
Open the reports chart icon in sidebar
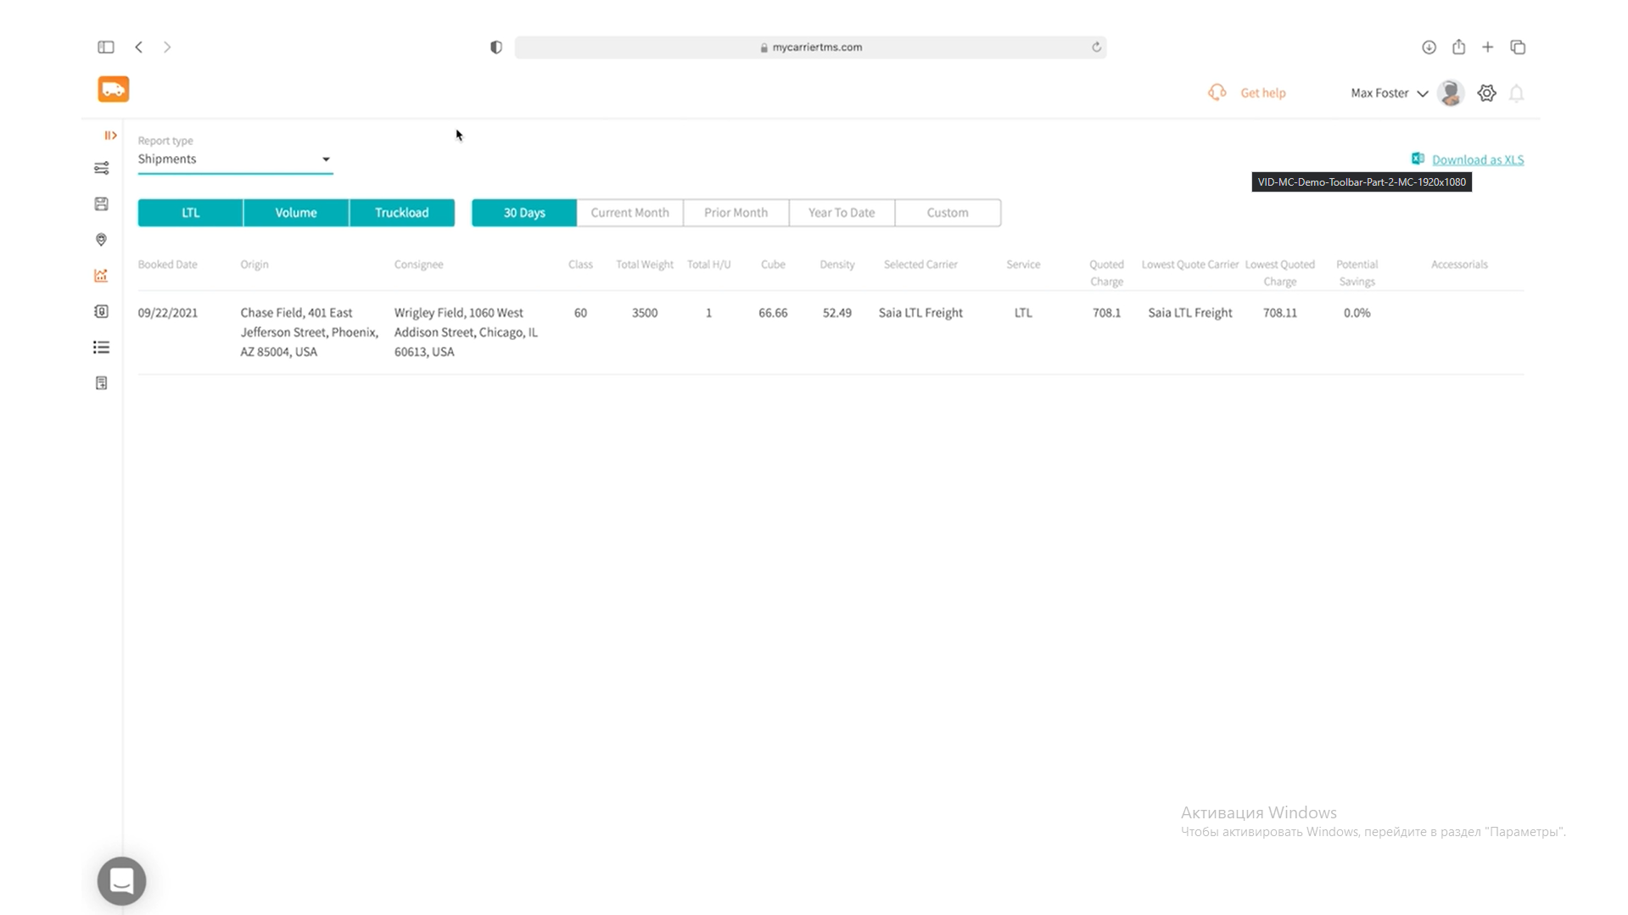point(101,276)
